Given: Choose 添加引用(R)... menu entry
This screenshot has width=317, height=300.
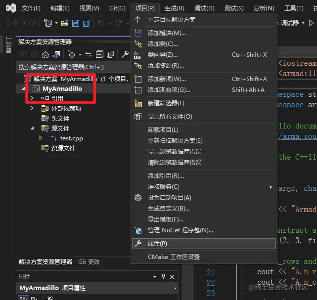Looking at the screenshot, I should 204,176.
